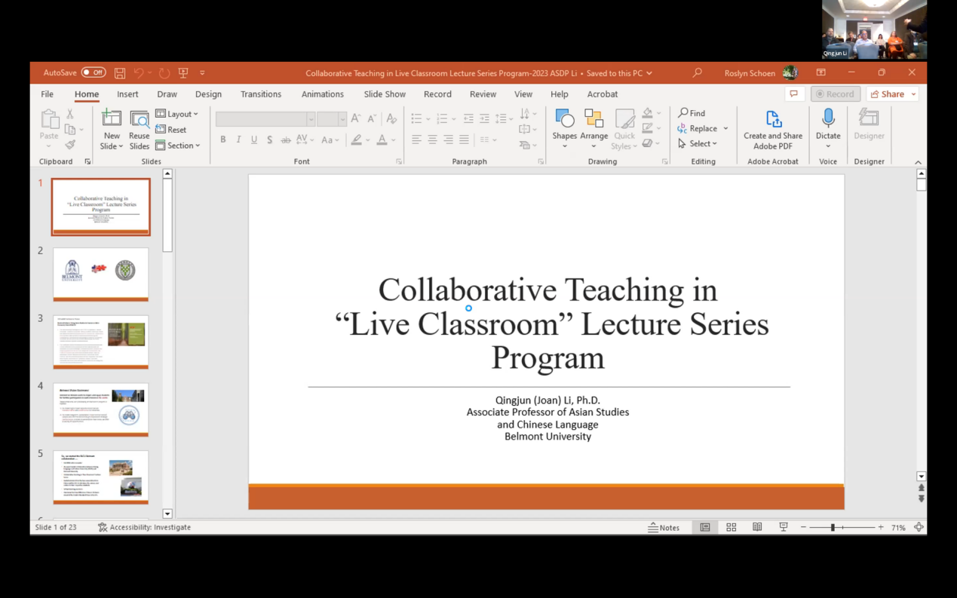Click the Save icon in title bar
Image resolution: width=957 pixels, height=598 pixels.
click(x=120, y=73)
